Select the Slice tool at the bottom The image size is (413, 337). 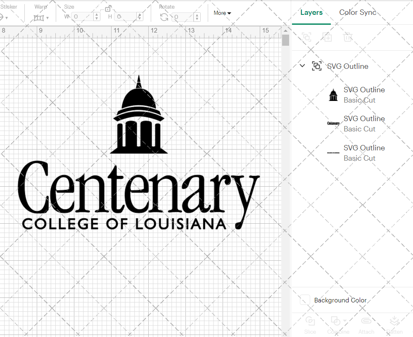click(310, 323)
